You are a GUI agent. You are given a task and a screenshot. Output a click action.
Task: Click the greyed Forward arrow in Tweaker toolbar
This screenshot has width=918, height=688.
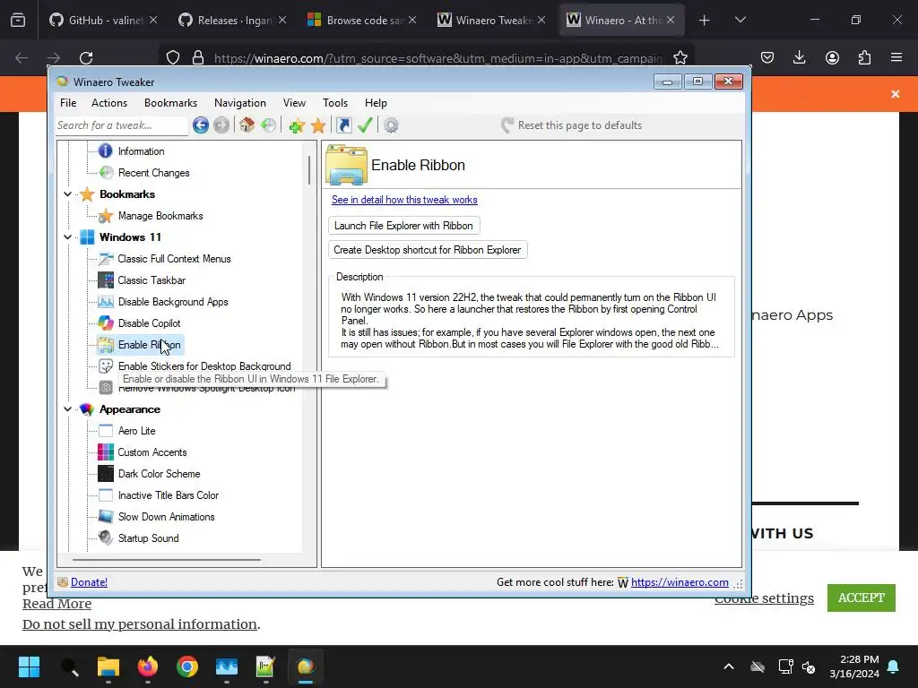tap(221, 125)
